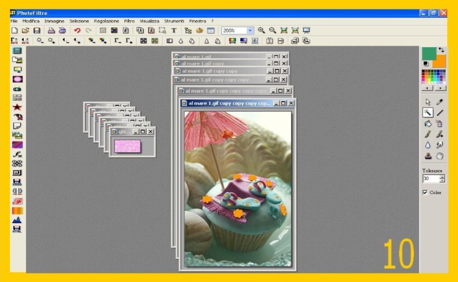Increase the Tolerance value with the up arrow

tap(442, 177)
